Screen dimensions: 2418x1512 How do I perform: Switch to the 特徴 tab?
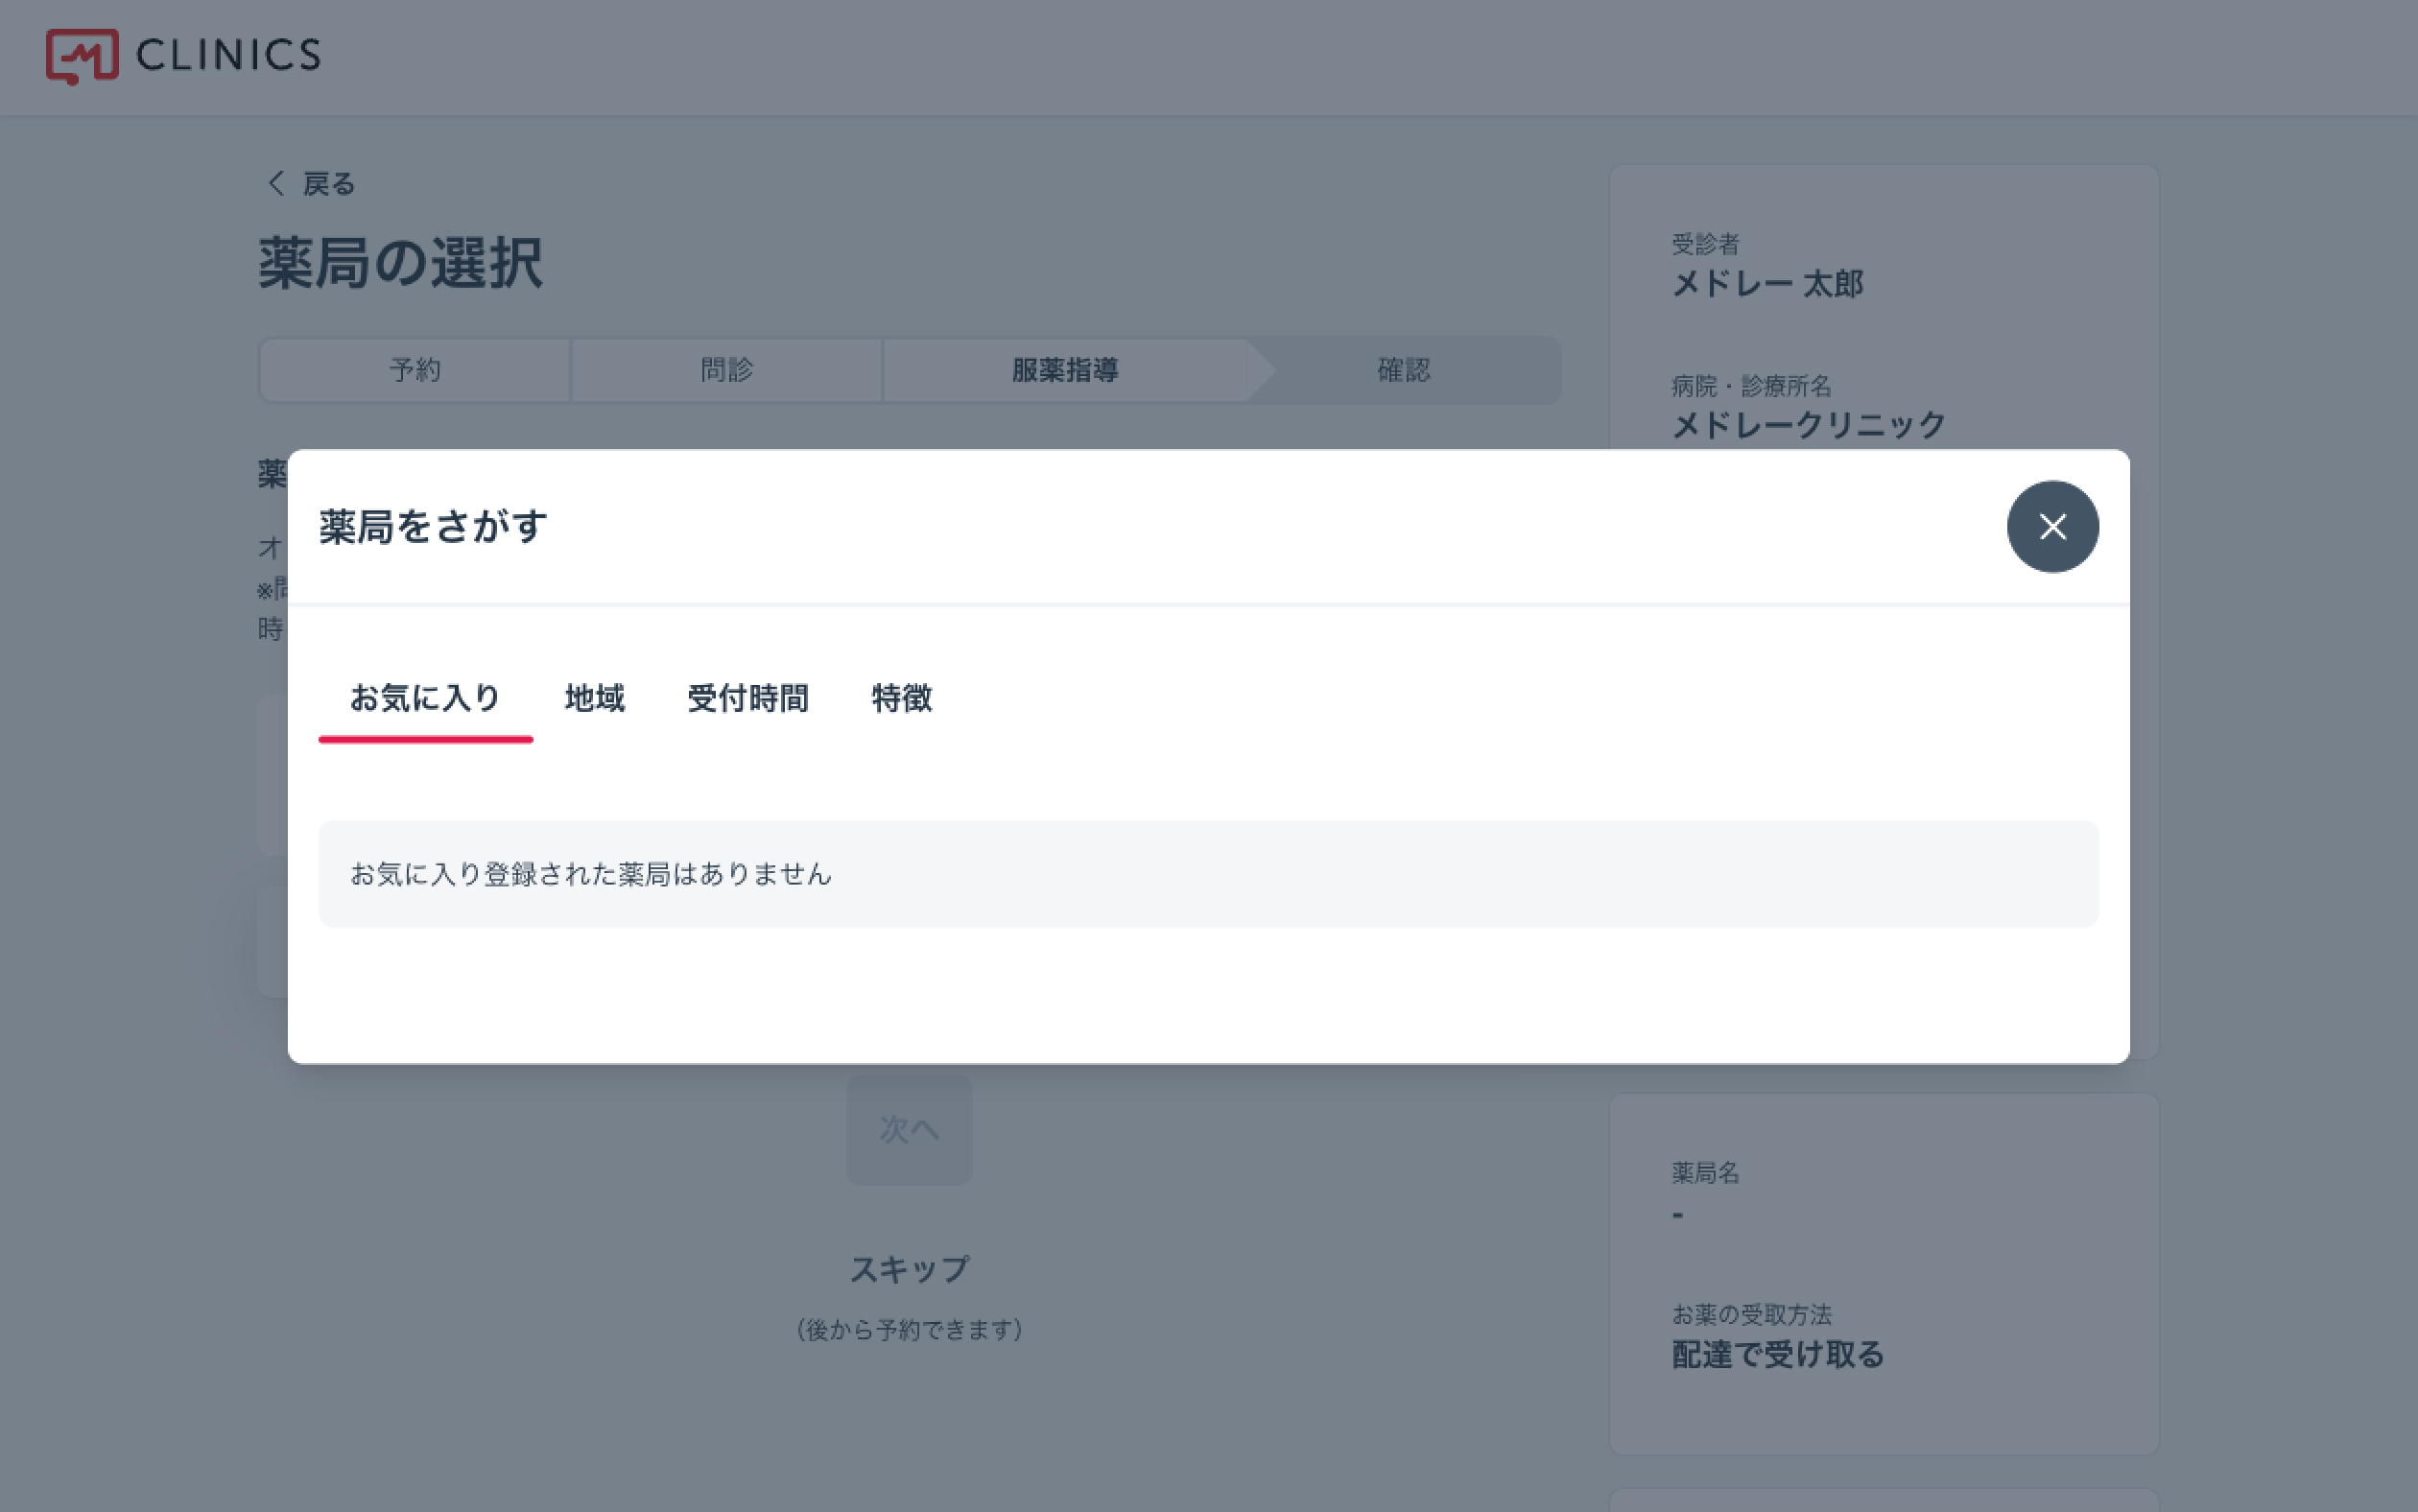(x=901, y=698)
